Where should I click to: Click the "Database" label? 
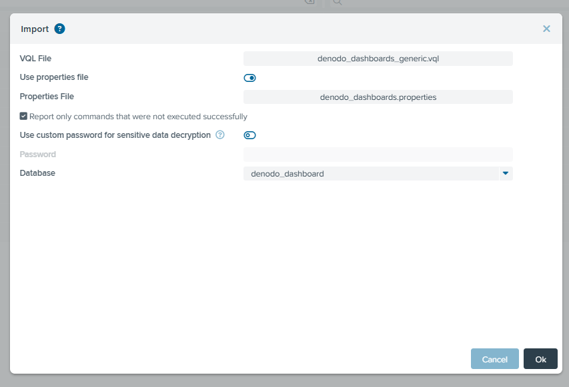pyautogui.click(x=37, y=173)
